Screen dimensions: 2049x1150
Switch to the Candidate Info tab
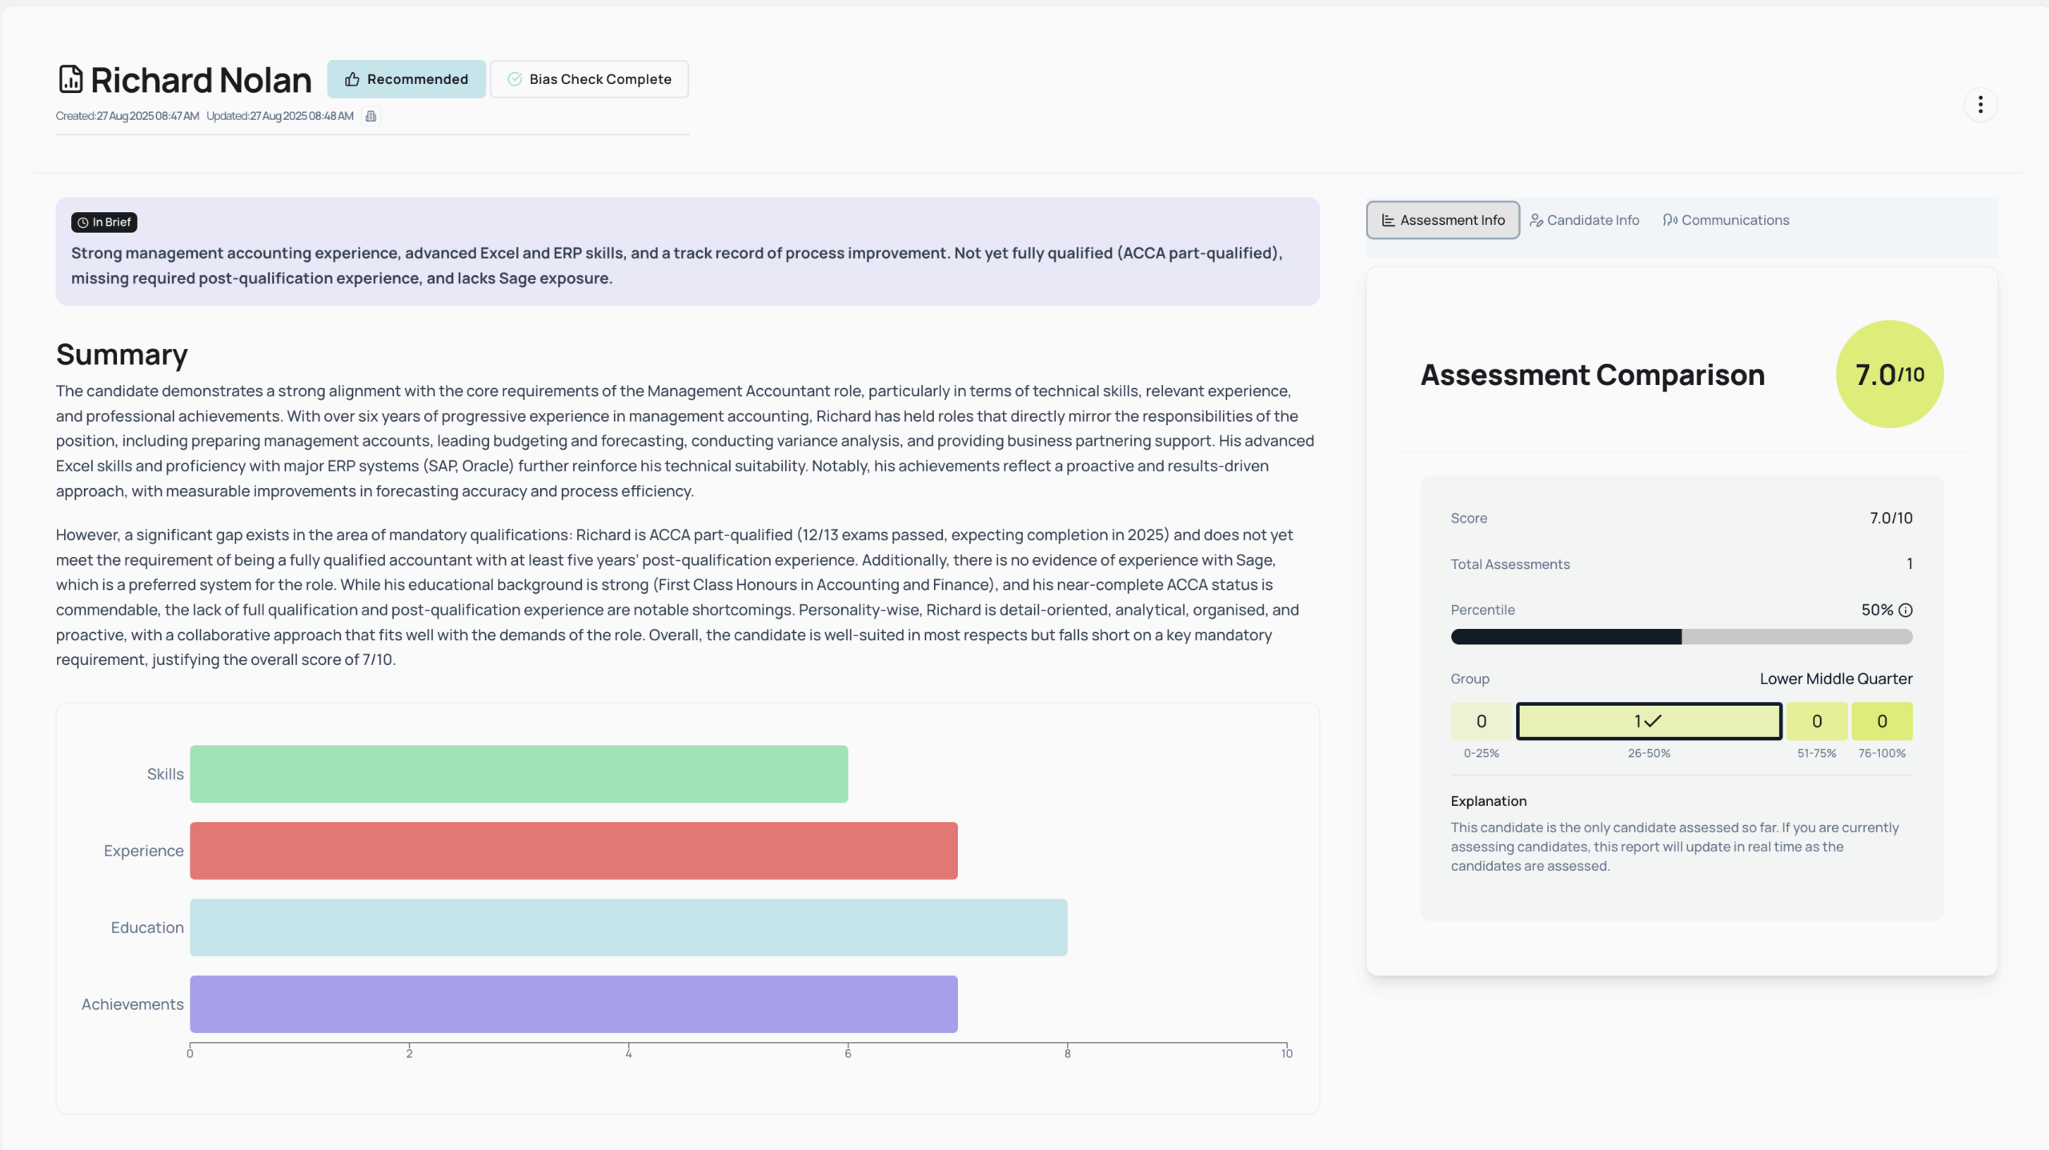pos(1584,220)
